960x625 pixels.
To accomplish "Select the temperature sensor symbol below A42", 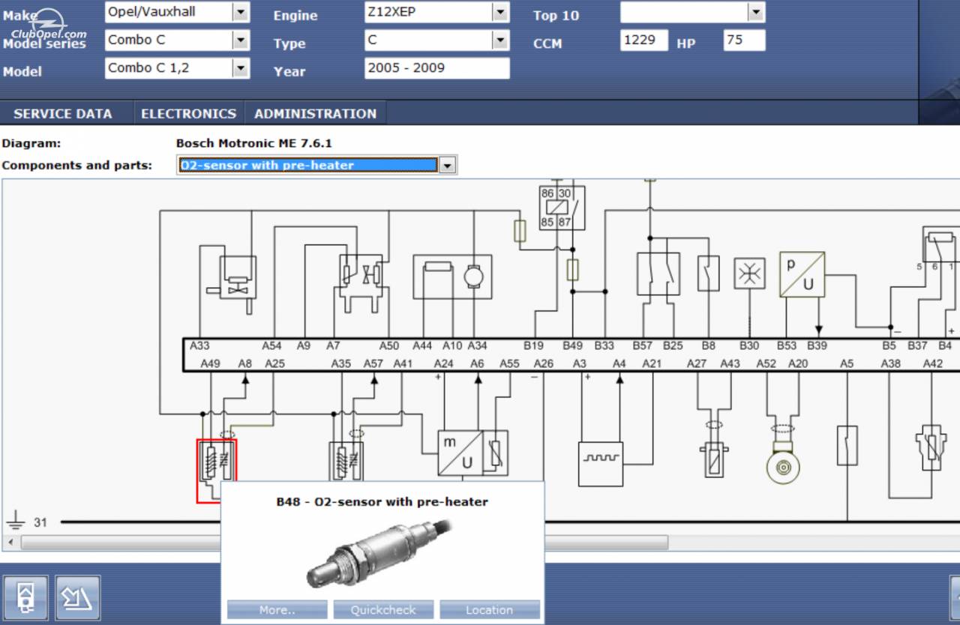I will (931, 447).
